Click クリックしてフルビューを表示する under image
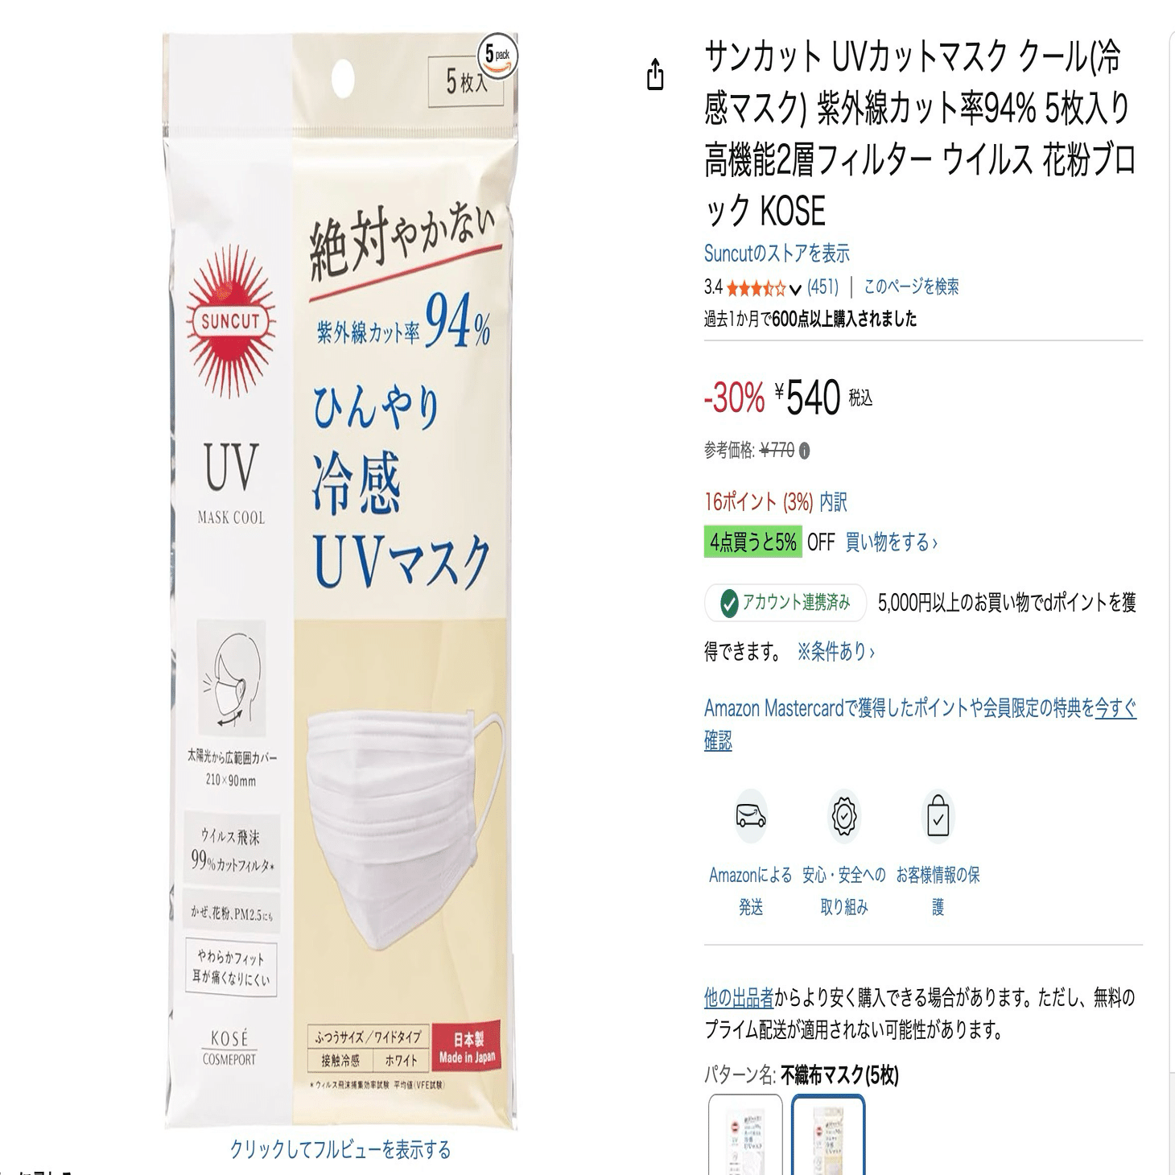 point(340,1149)
